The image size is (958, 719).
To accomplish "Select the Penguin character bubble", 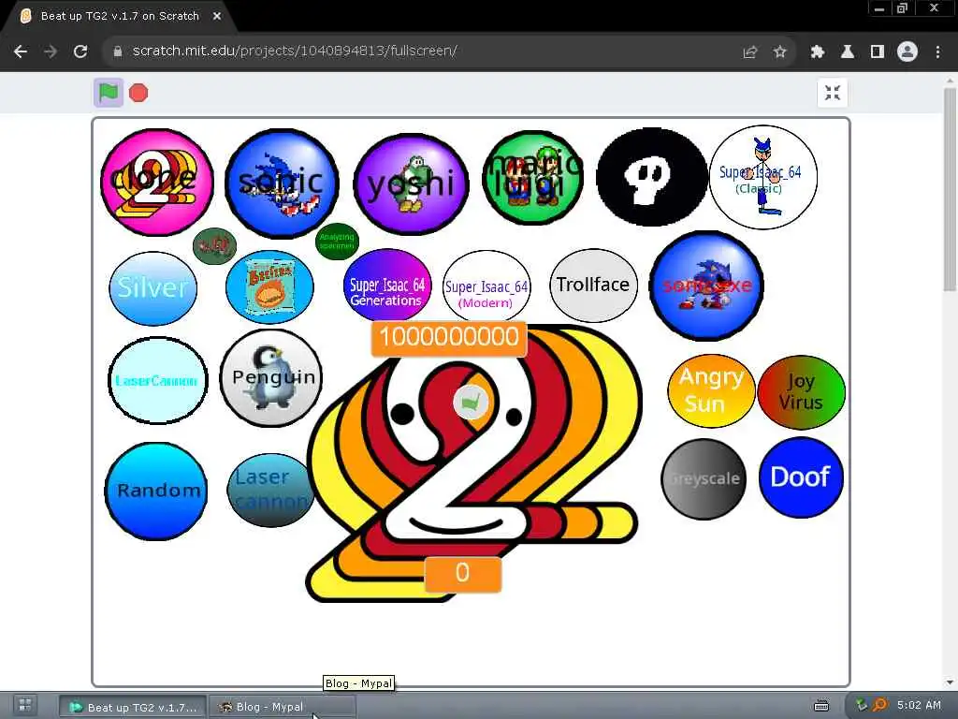I will pyautogui.click(x=270, y=378).
